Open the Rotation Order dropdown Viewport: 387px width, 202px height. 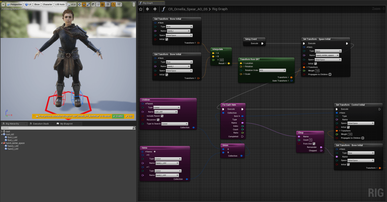coord(272,70)
